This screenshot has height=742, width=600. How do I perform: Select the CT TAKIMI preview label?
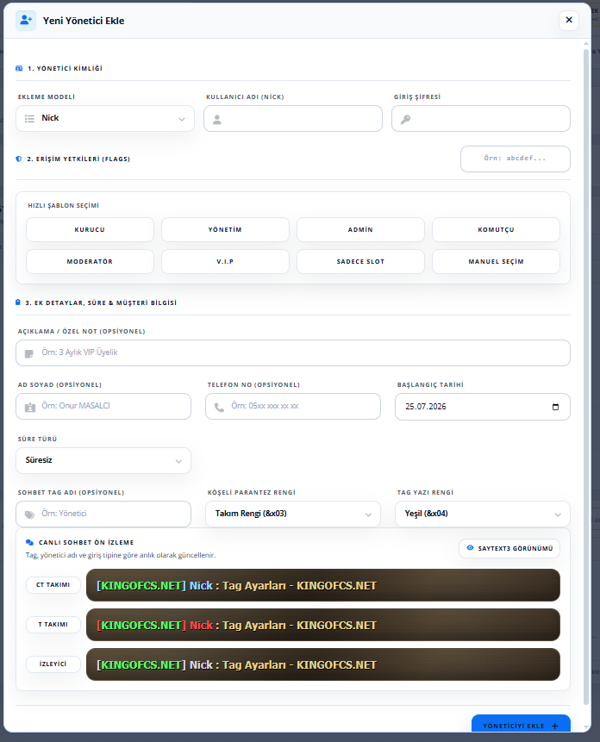[x=53, y=585]
